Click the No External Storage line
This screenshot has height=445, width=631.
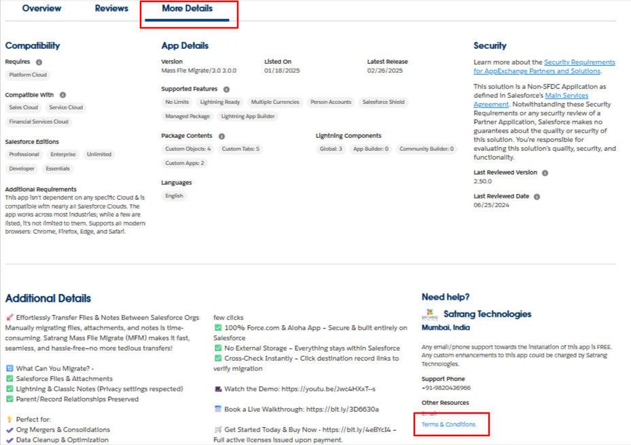coord(308,348)
